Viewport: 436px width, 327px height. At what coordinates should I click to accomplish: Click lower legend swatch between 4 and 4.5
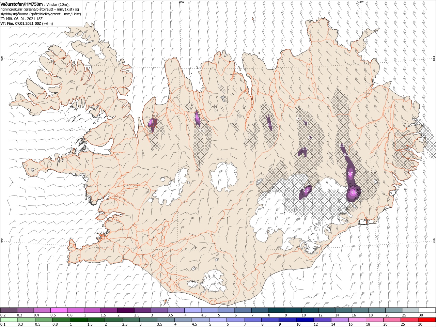point(183,320)
